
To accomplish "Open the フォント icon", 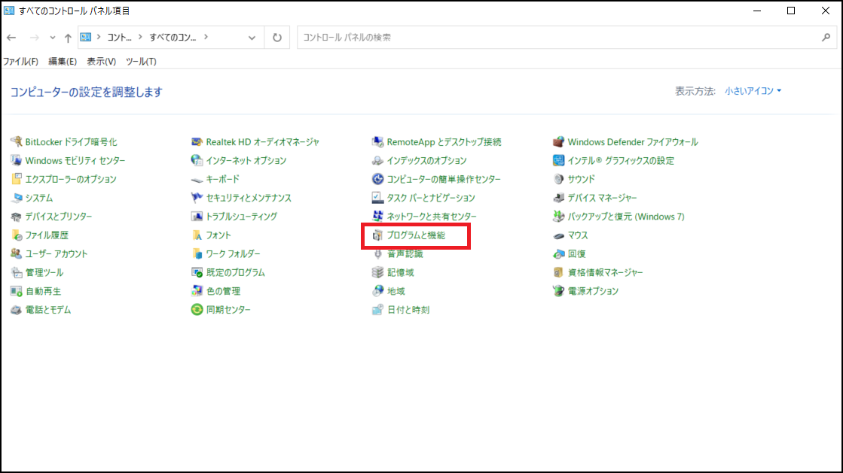I will 197,235.
